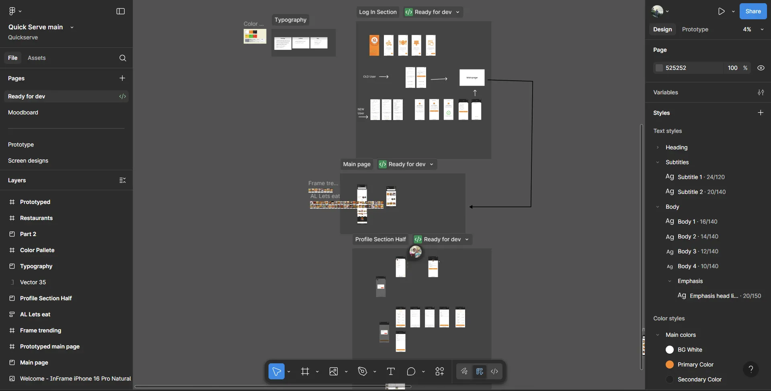Collapse the Subtitles text styles group
The height and width of the screenshot is (391, 771).
(658, 162)
